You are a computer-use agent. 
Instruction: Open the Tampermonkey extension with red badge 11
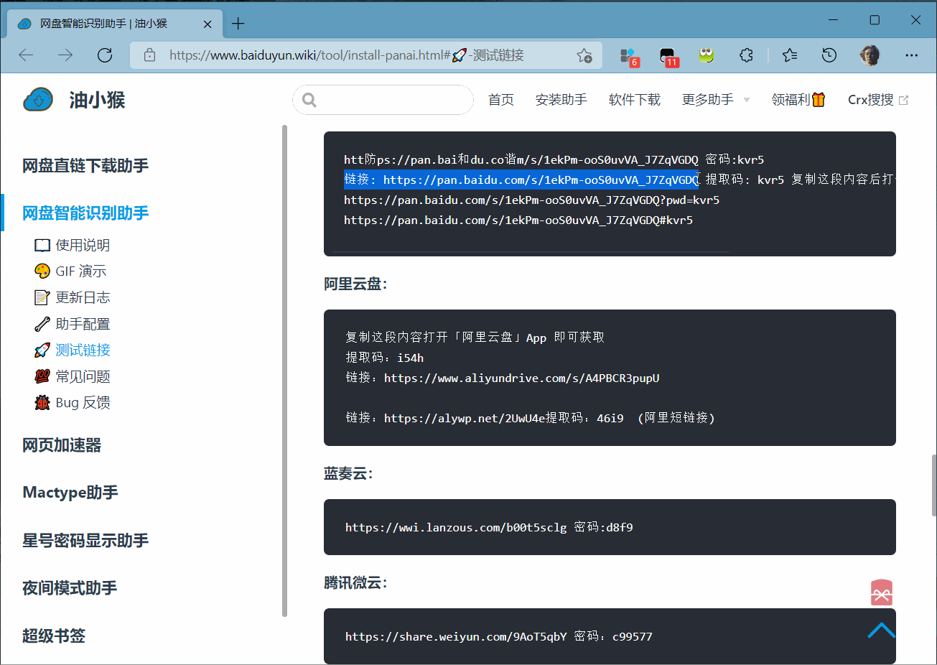[668, 56]
